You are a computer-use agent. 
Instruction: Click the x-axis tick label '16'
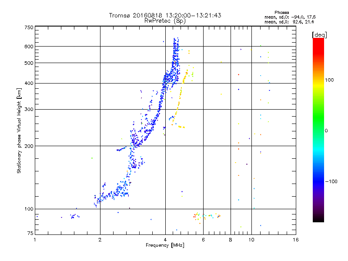click(296, 240)
